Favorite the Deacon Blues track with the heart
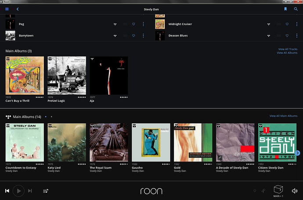Screen dimensions: 303x200 287,36
